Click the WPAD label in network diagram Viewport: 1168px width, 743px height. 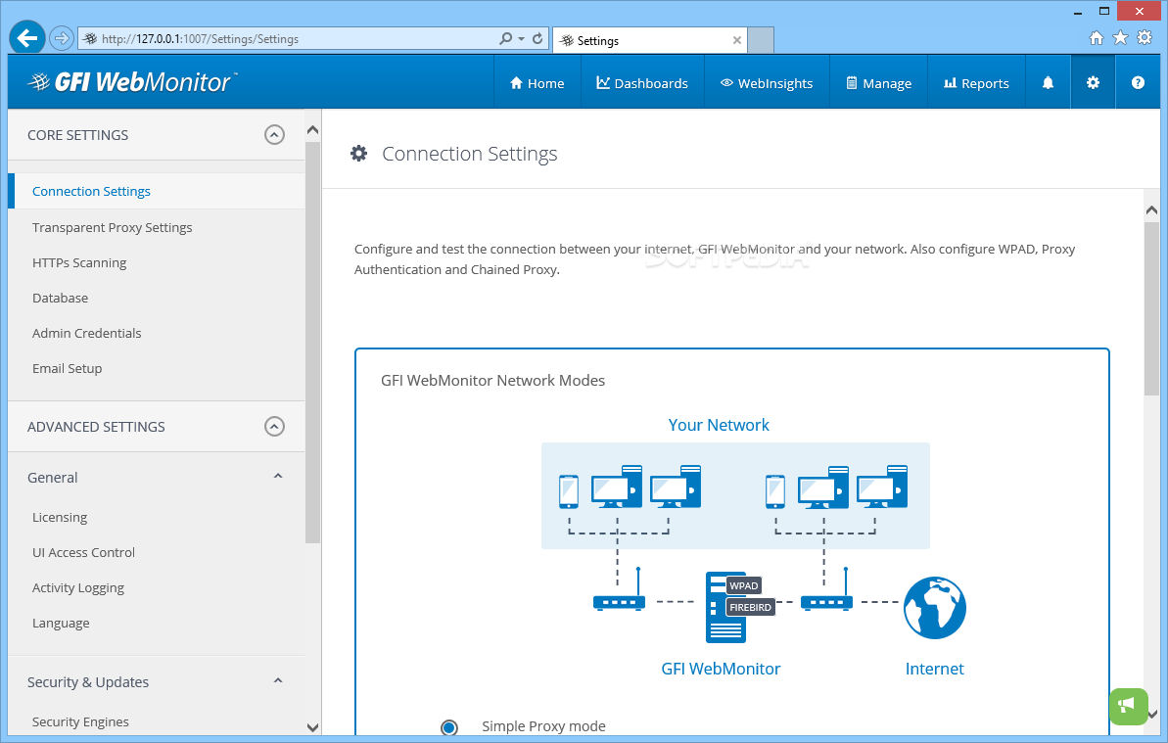[x=743, y=585]
